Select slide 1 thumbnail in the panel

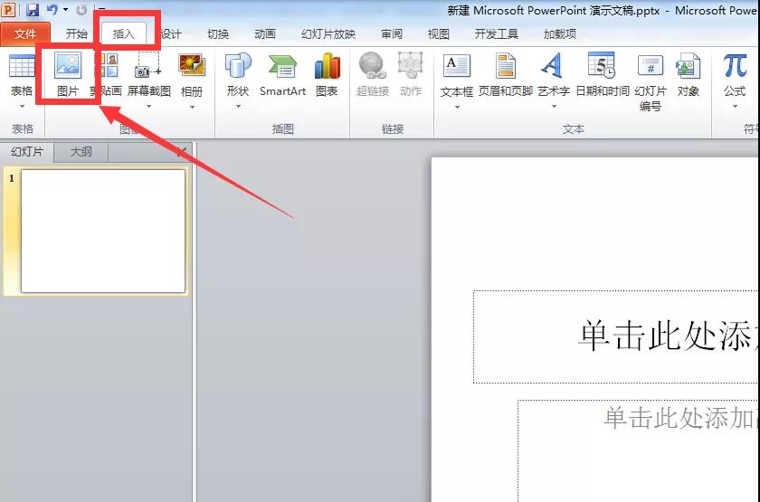[x=103, y=232]
